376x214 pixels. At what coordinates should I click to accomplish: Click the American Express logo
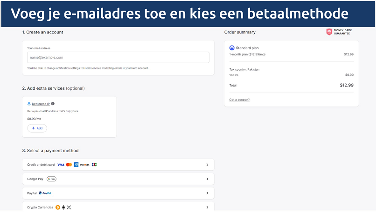[x=76, y=165]
